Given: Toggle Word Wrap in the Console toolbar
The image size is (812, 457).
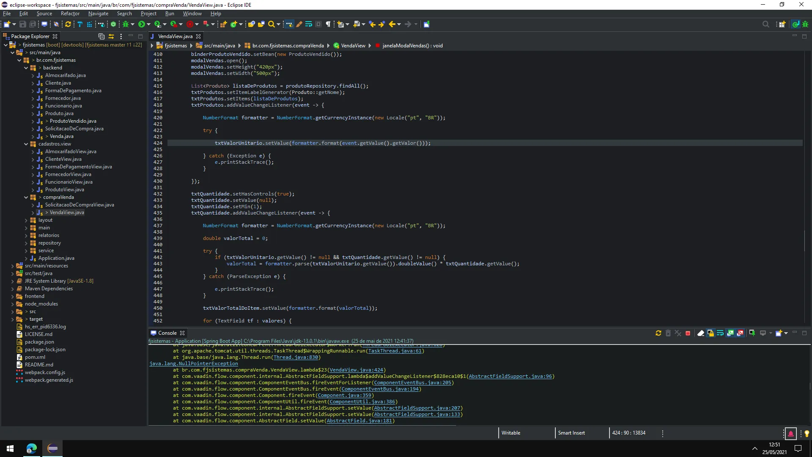Looking at the screenshot, I should click(x=720, y=333).
